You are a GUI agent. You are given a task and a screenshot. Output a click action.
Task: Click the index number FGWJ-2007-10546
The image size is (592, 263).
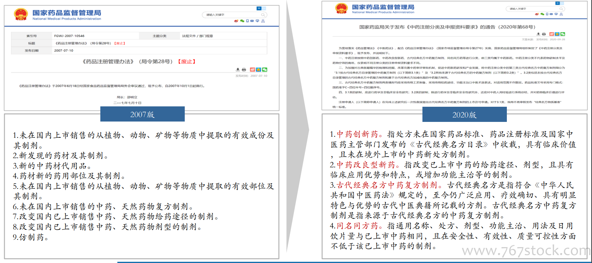point(69,36)
